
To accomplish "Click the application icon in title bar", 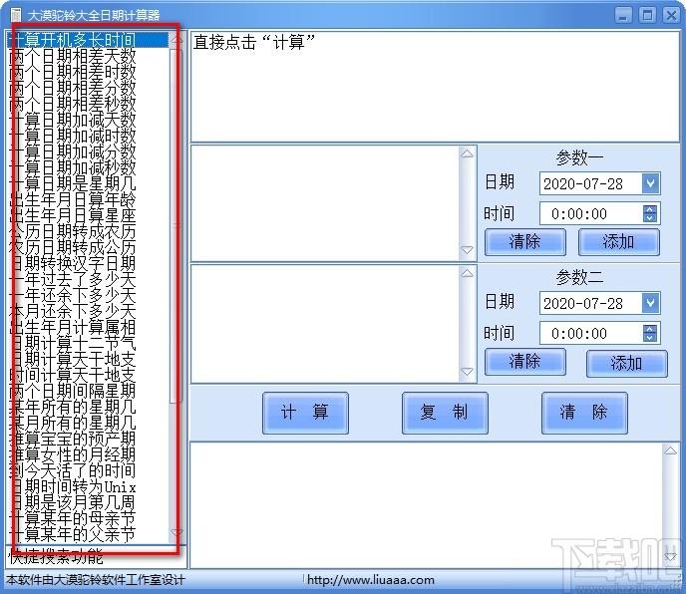I will click(16, 15).
